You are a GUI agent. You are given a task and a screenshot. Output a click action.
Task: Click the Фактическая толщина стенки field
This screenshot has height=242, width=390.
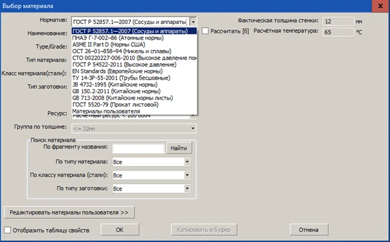338,21
